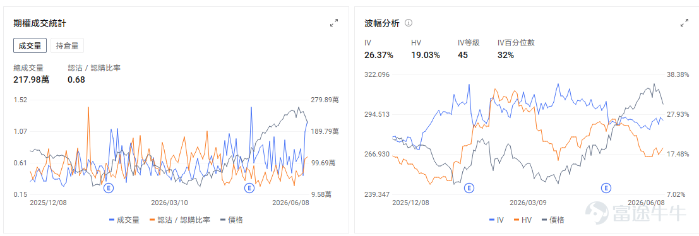
Task: Click the 2026/03/09 date axis label
Action: (529, 203)
